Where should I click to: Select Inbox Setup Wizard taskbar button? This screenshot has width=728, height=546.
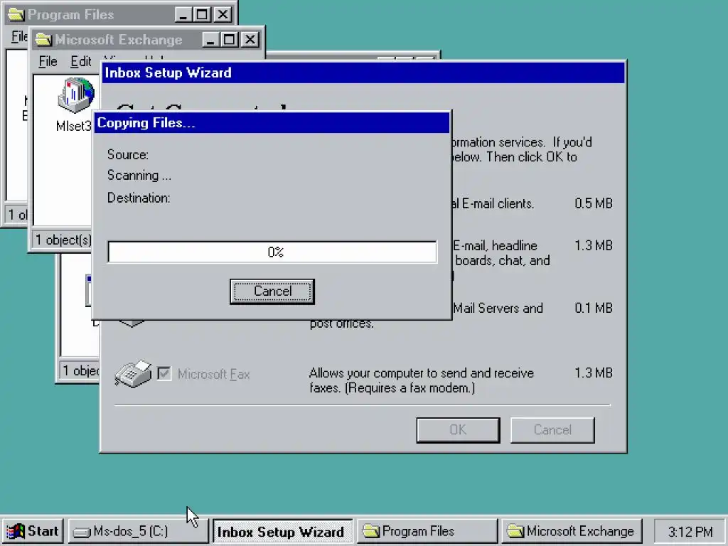coord(282,531)
